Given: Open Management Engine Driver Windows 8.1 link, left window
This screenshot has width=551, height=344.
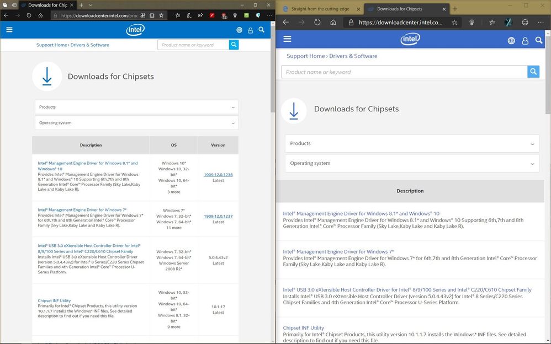Looking at the screenshot, I should point(88,166).
